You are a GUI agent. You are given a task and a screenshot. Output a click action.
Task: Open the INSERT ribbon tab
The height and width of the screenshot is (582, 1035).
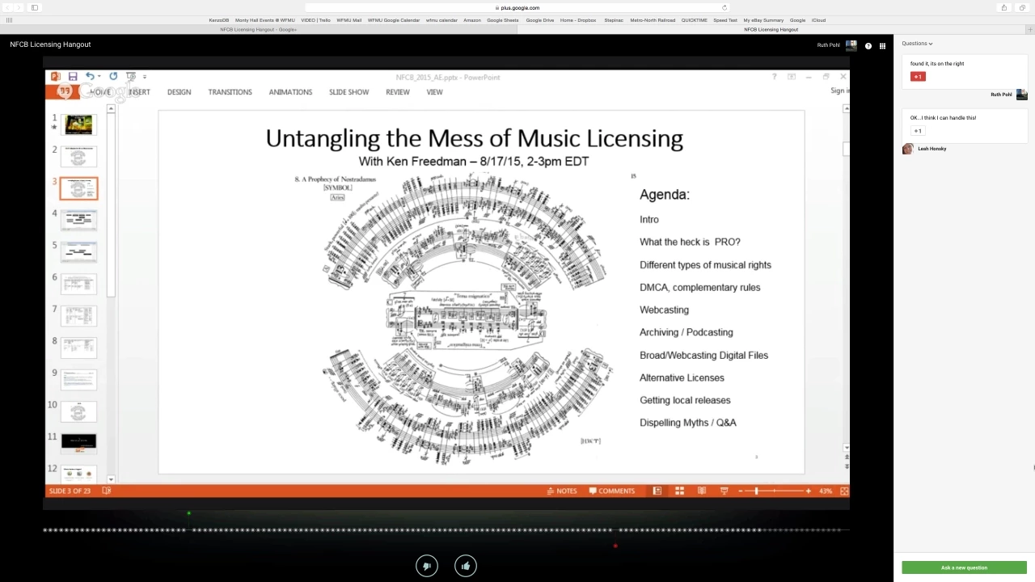139,92
